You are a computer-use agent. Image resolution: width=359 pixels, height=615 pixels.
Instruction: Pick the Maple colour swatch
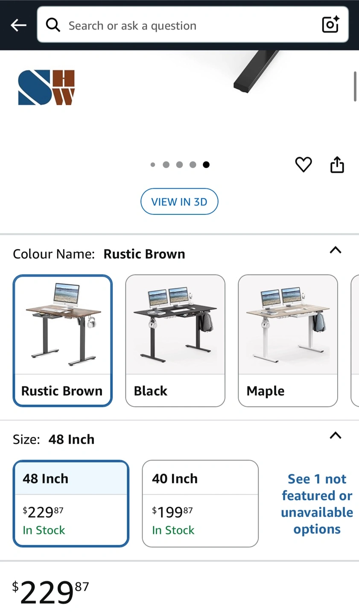(288, 340)
